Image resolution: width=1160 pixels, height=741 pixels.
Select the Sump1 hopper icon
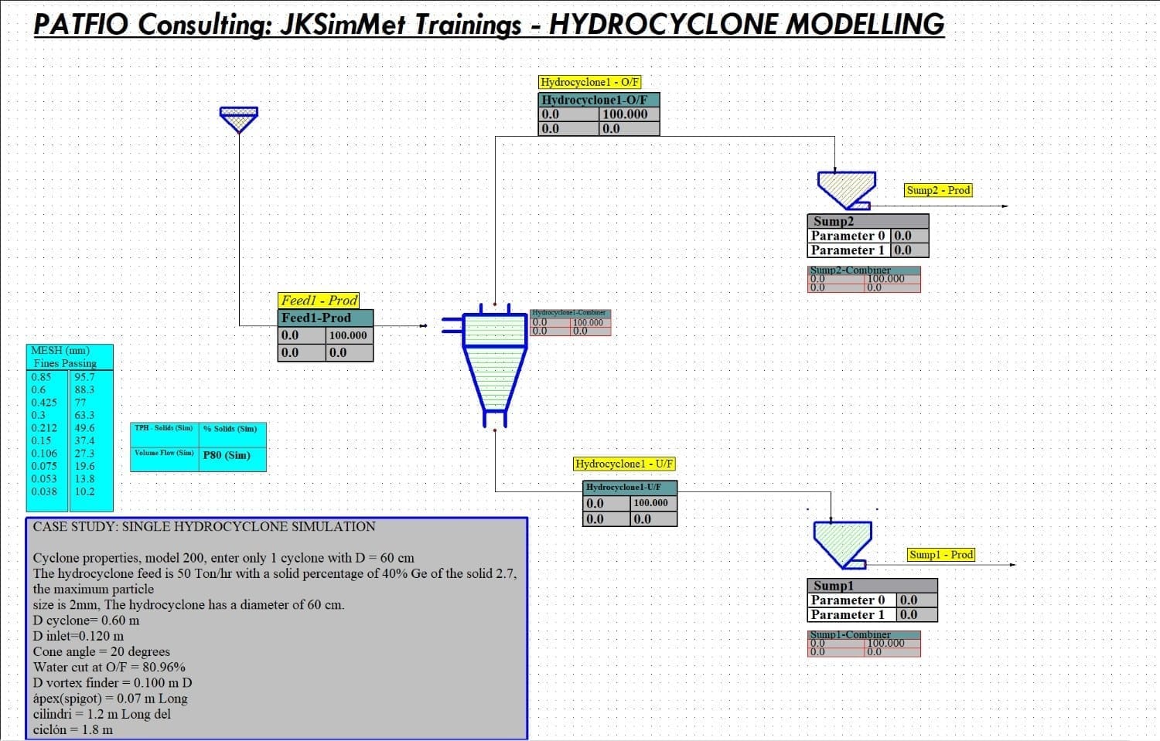(x=842, y=545)
